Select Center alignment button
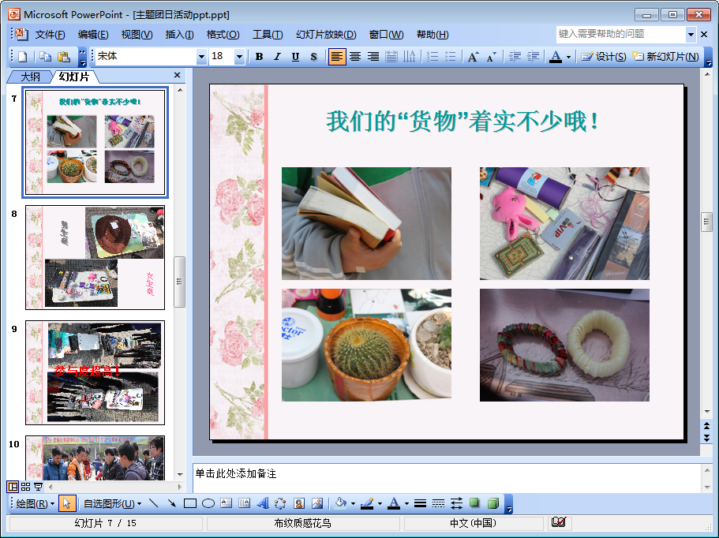Viewport: 719px width, 538px height. tap(355, 56)
